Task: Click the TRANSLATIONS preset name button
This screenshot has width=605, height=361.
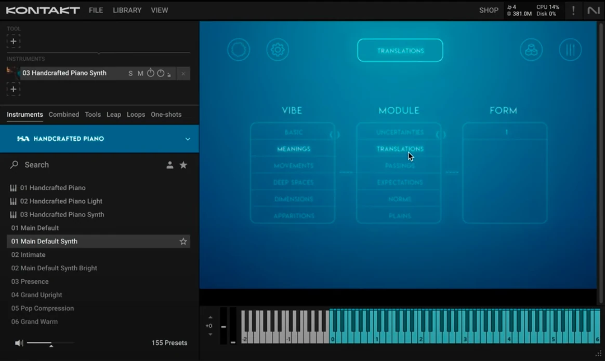Action: pos(400,50)
